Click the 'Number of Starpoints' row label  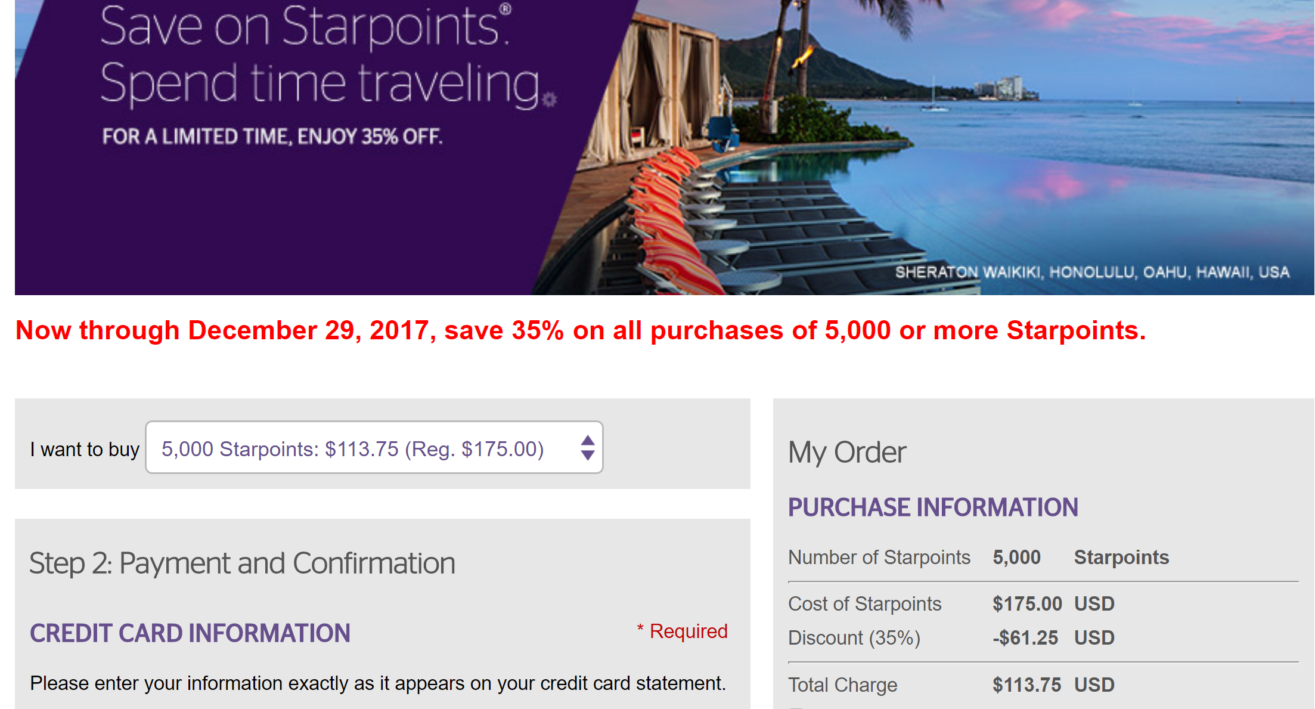(879, 558)
